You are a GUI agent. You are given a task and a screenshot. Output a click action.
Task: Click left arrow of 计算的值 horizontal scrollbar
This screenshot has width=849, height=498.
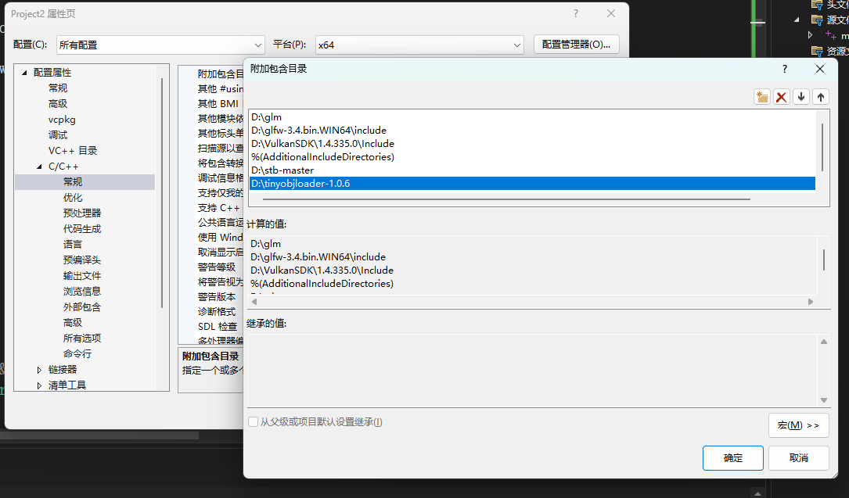click(x=254, y=302)
